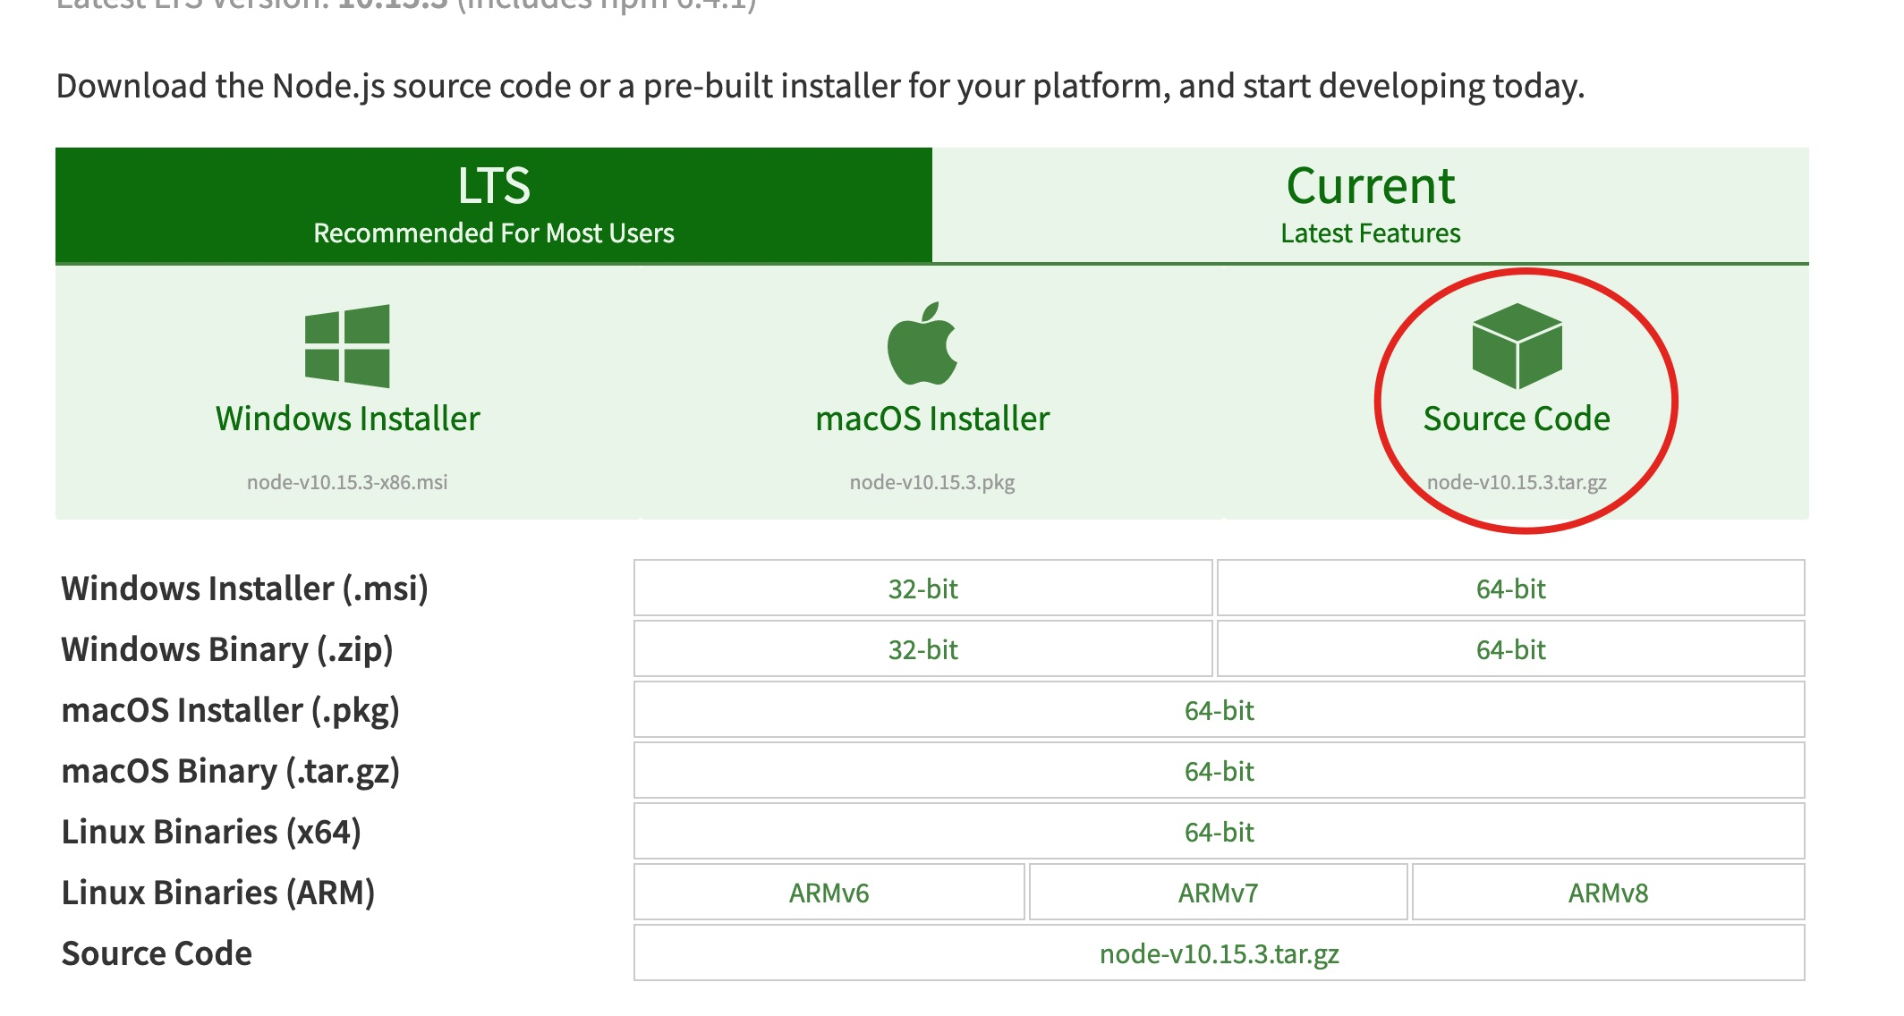Viewport: 1904px width, 1016px height.
Task: Download Linux Binaries (x64) 64-bit
Action: coord(1219,832)
